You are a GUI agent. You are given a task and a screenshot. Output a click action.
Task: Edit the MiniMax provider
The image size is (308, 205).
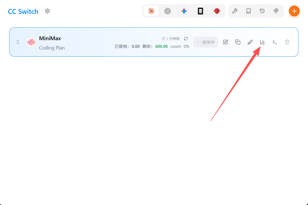tap(226, 42)
